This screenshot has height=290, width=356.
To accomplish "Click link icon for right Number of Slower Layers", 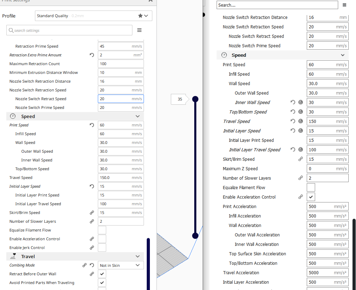I will coord(300,178).
